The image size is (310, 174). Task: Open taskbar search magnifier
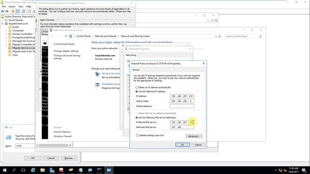pos(14,170)
